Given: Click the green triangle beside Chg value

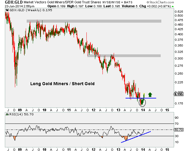Looking at the screenshot, I should coord(173,6).
